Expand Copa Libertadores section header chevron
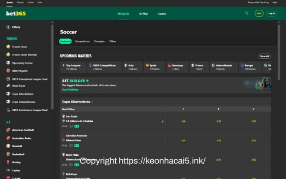 pos(93,102)
